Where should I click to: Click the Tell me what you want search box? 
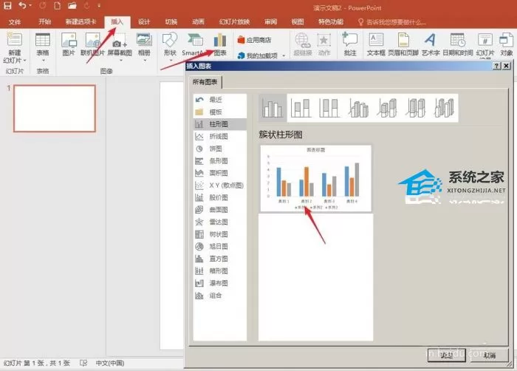[x=392, y=22]
